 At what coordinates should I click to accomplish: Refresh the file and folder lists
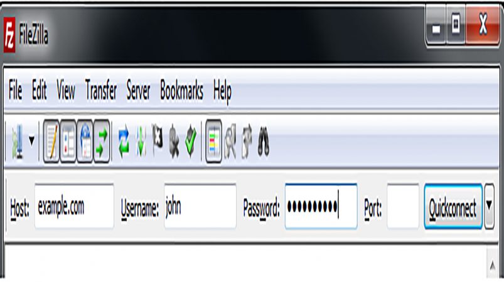click(124, 142)
